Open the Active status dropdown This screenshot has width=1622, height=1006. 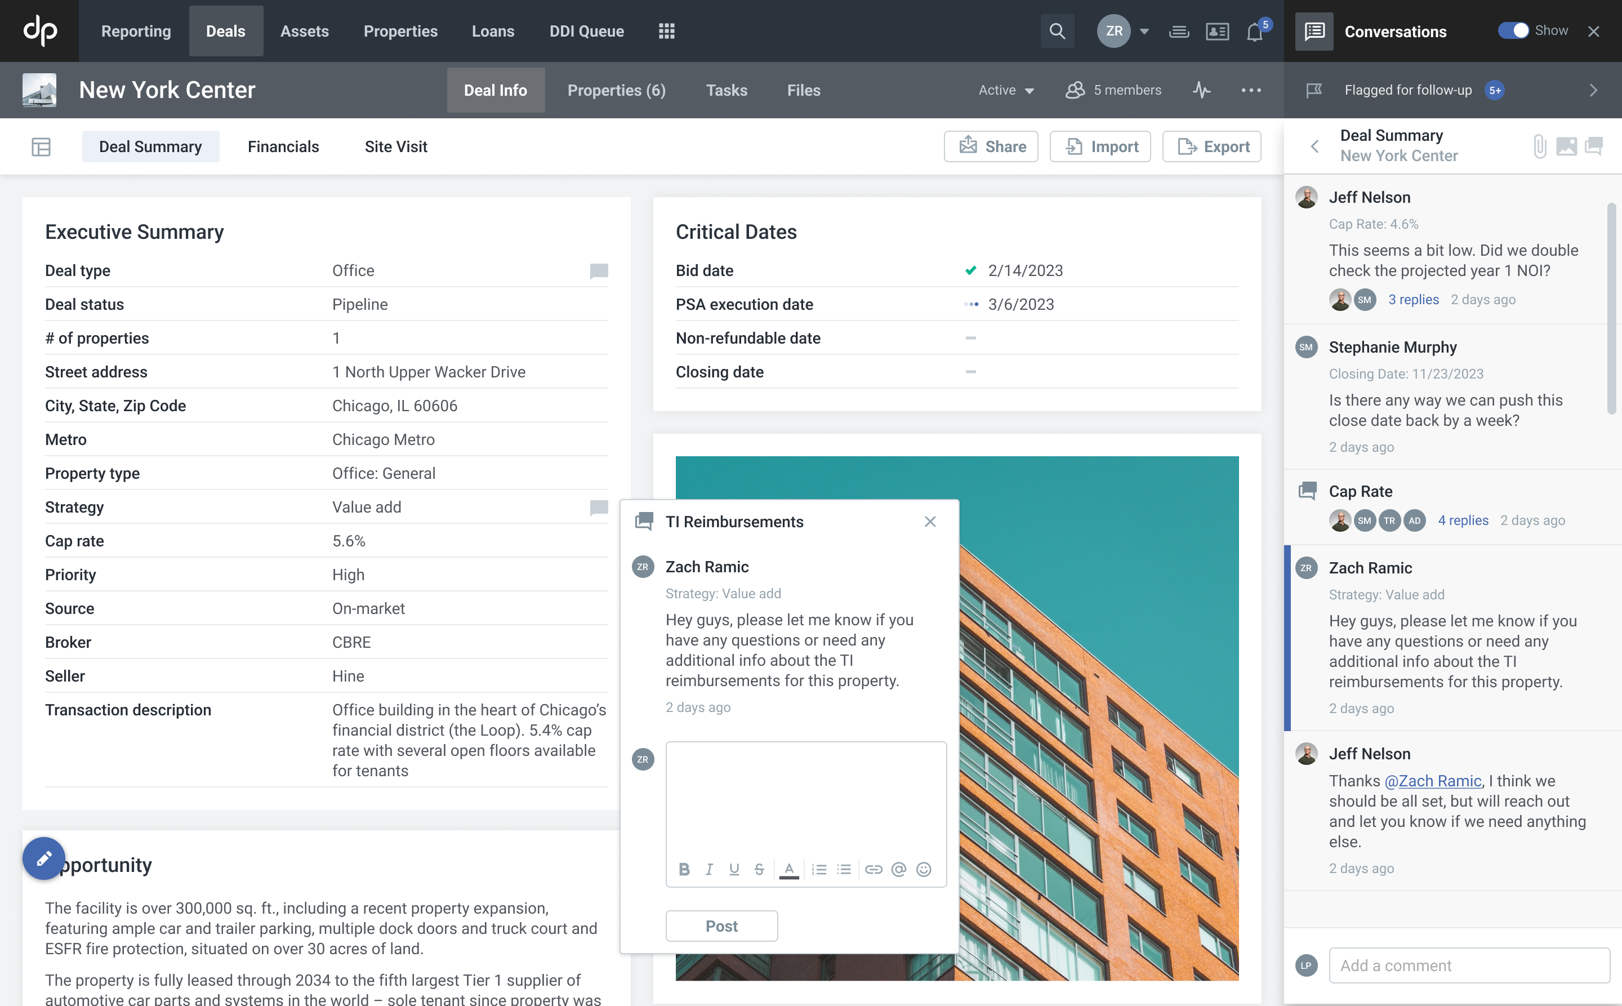[1006, 90]
